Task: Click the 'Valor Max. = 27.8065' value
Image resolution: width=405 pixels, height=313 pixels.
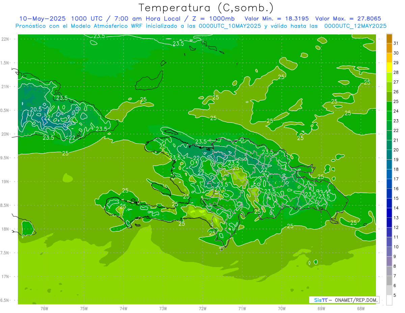Action: pyautogui.click(x=348, y=19)
